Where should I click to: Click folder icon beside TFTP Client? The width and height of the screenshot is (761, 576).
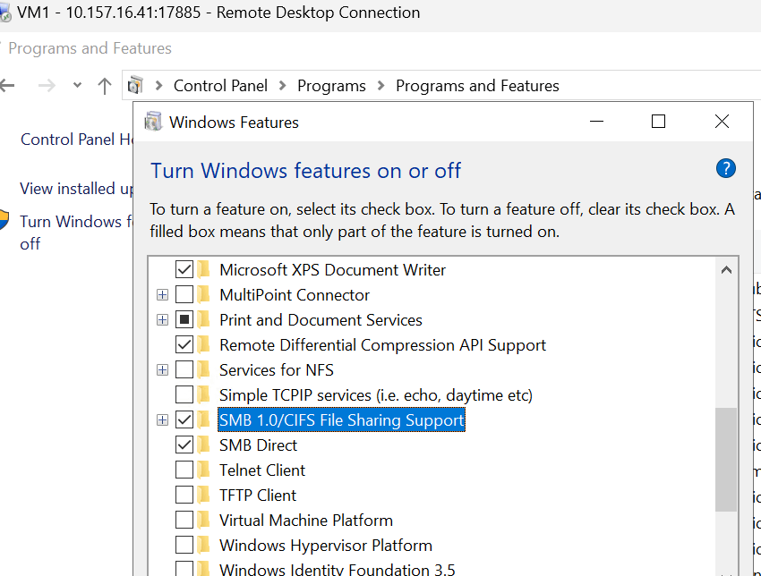click(x=204, y=495)
